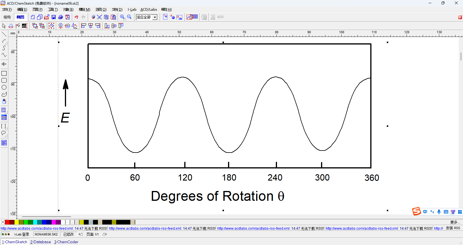Click the New Page icon
This screenshot has width=463, height=245.
pyautogui.click(x=33, y=17)
